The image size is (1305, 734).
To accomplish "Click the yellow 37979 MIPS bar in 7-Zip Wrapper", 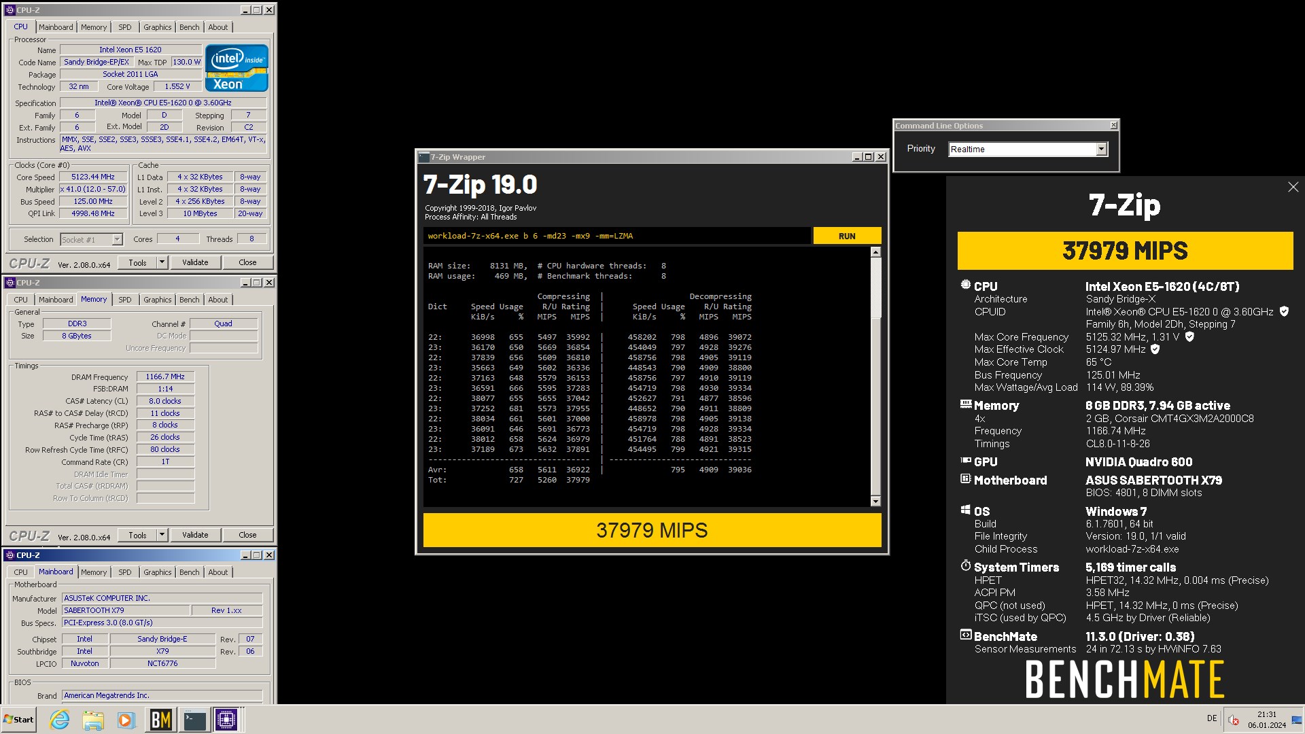I will coord(652,530).
